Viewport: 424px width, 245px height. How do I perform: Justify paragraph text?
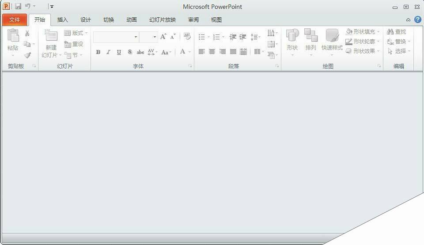coord(233,51)
